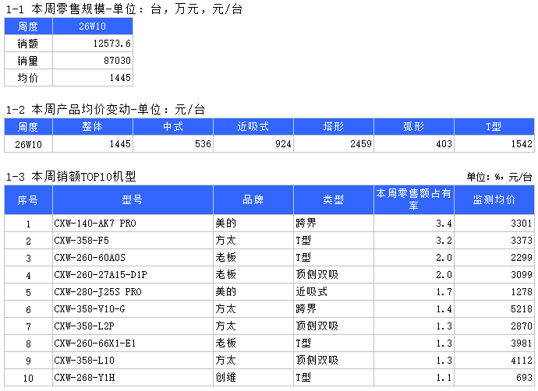Click the 品牌 column header

253,200
